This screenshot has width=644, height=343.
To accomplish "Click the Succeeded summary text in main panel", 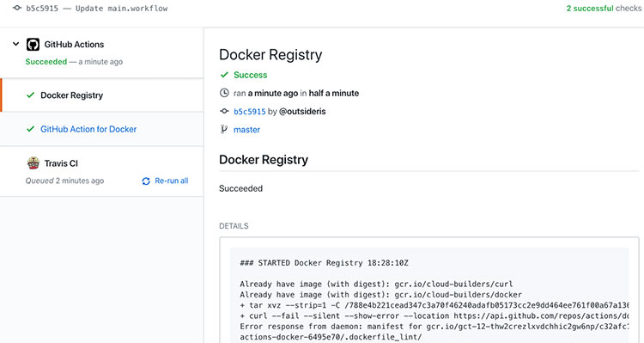I will pyautogui.click(x=240, y=189).
